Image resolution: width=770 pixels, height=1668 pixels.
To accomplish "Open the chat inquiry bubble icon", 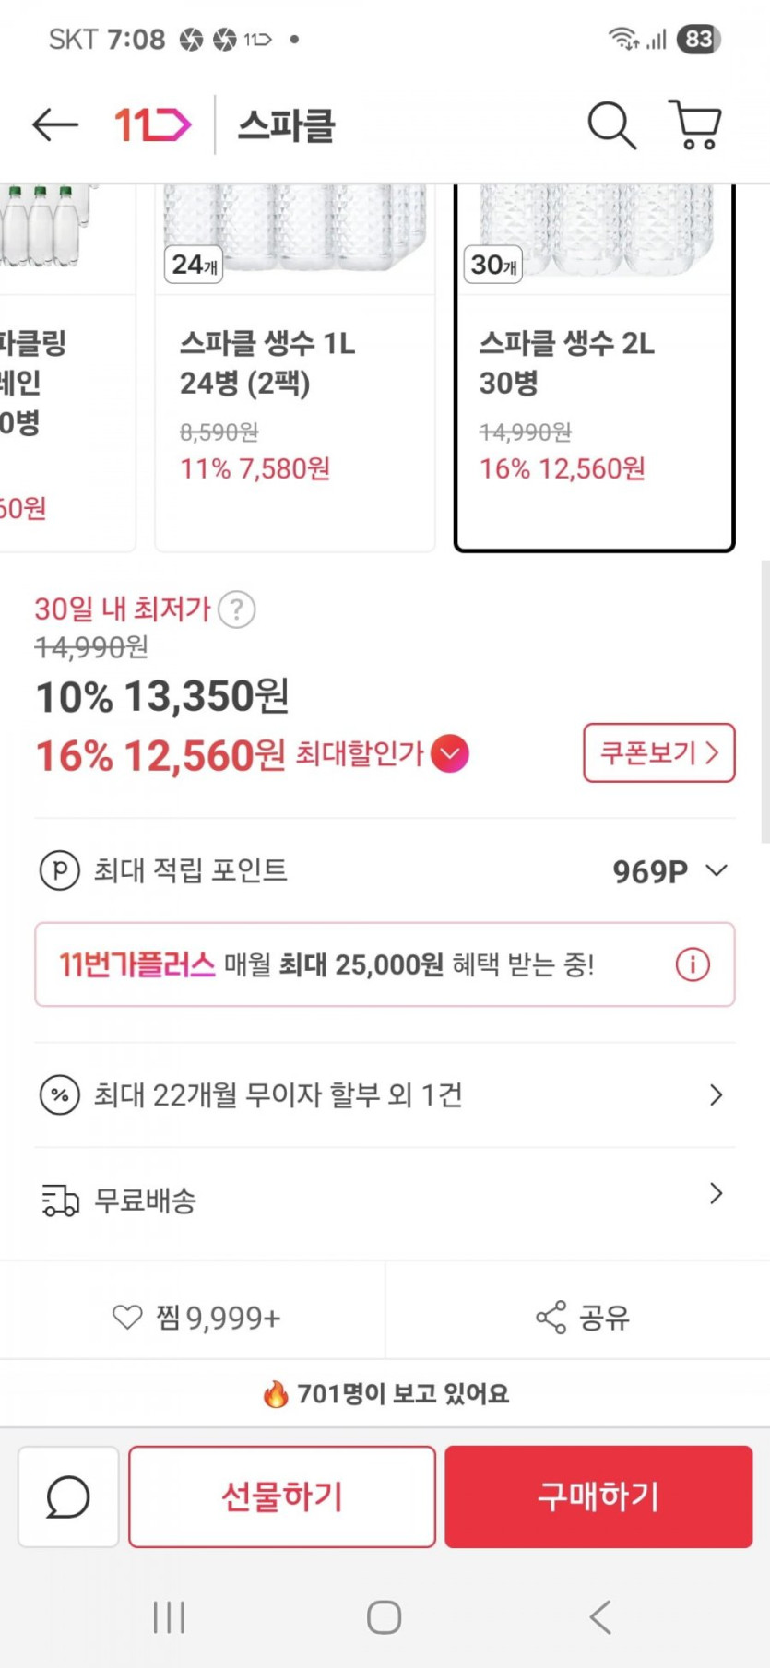I will (x=68, y=1496).
